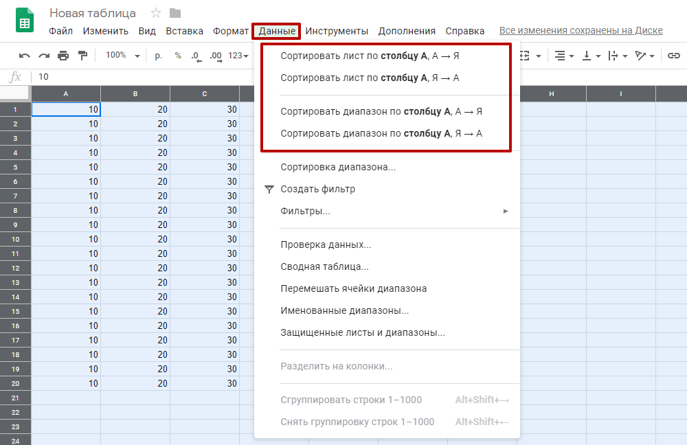Click the Google Sheets logo icon
The height and width of the screenshot is (445, 687).
(x=25, y=20)
